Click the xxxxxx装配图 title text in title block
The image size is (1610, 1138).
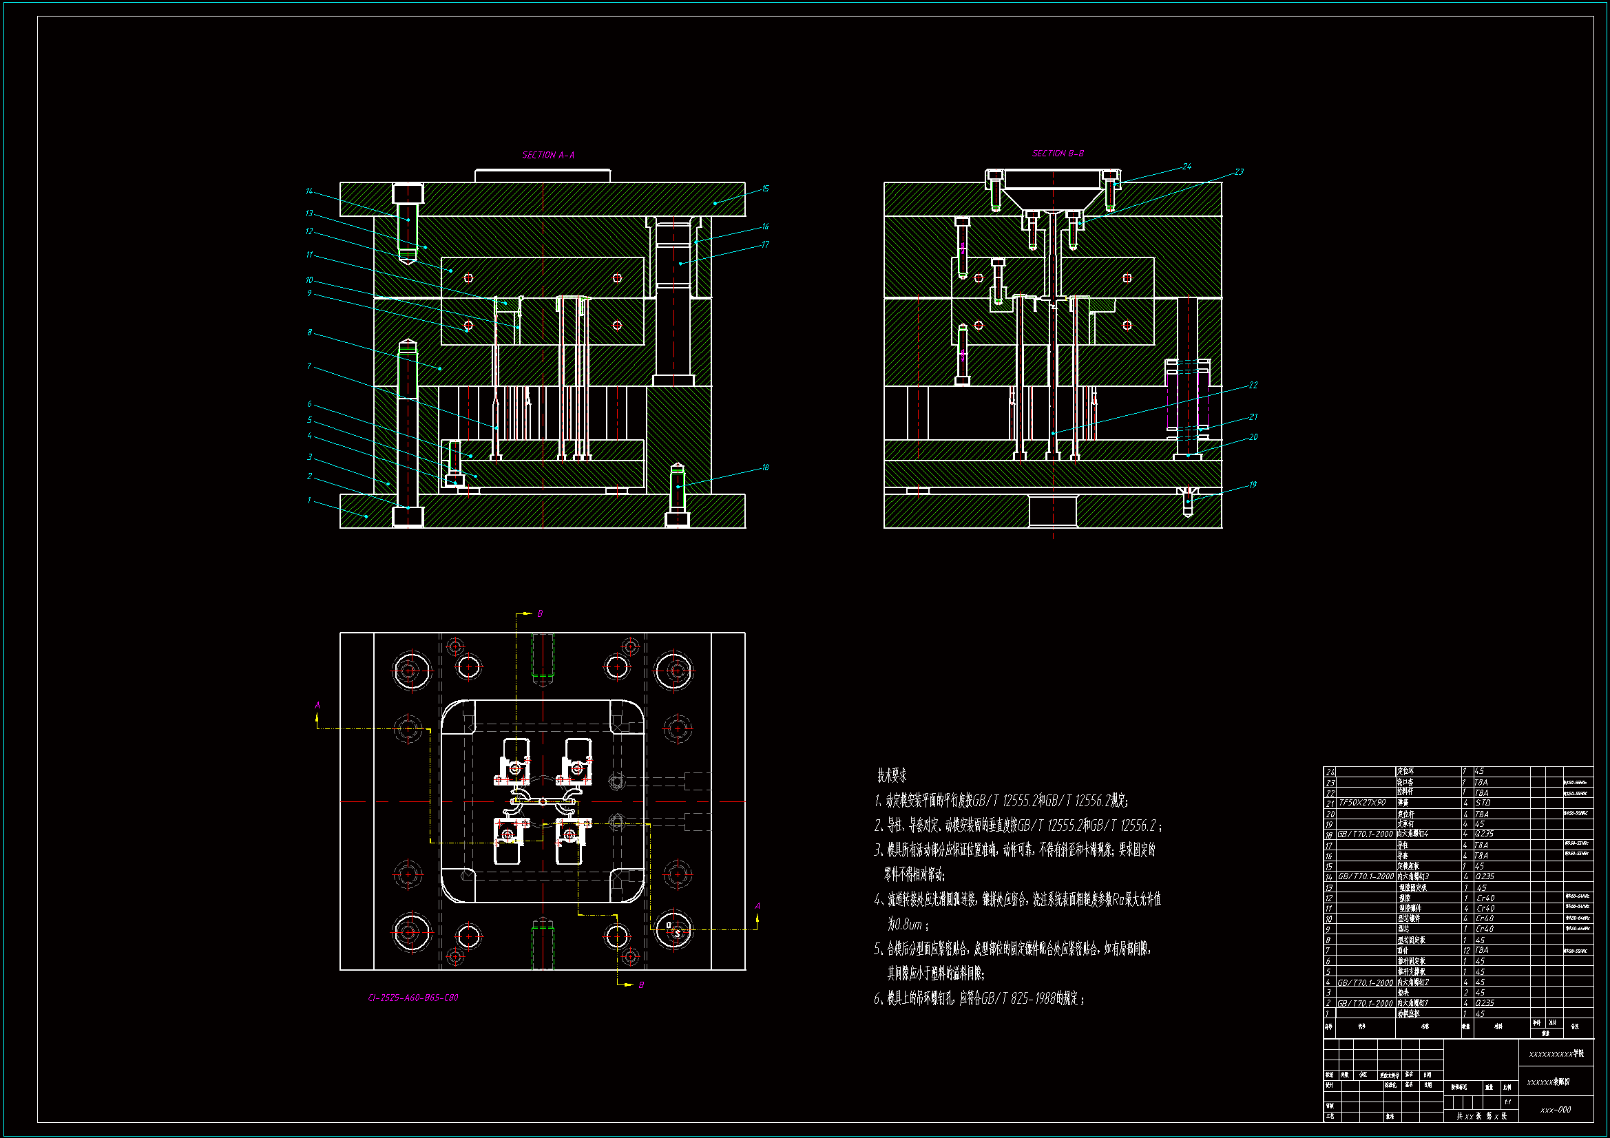[1547, 1082]
